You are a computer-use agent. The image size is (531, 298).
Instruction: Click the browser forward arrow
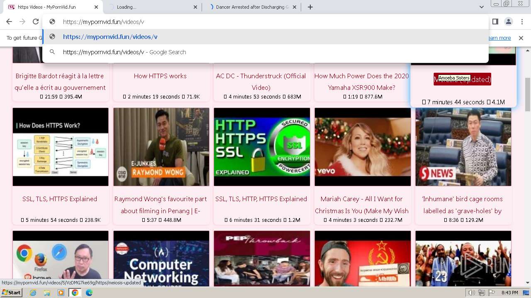click(x=22, y=22)
